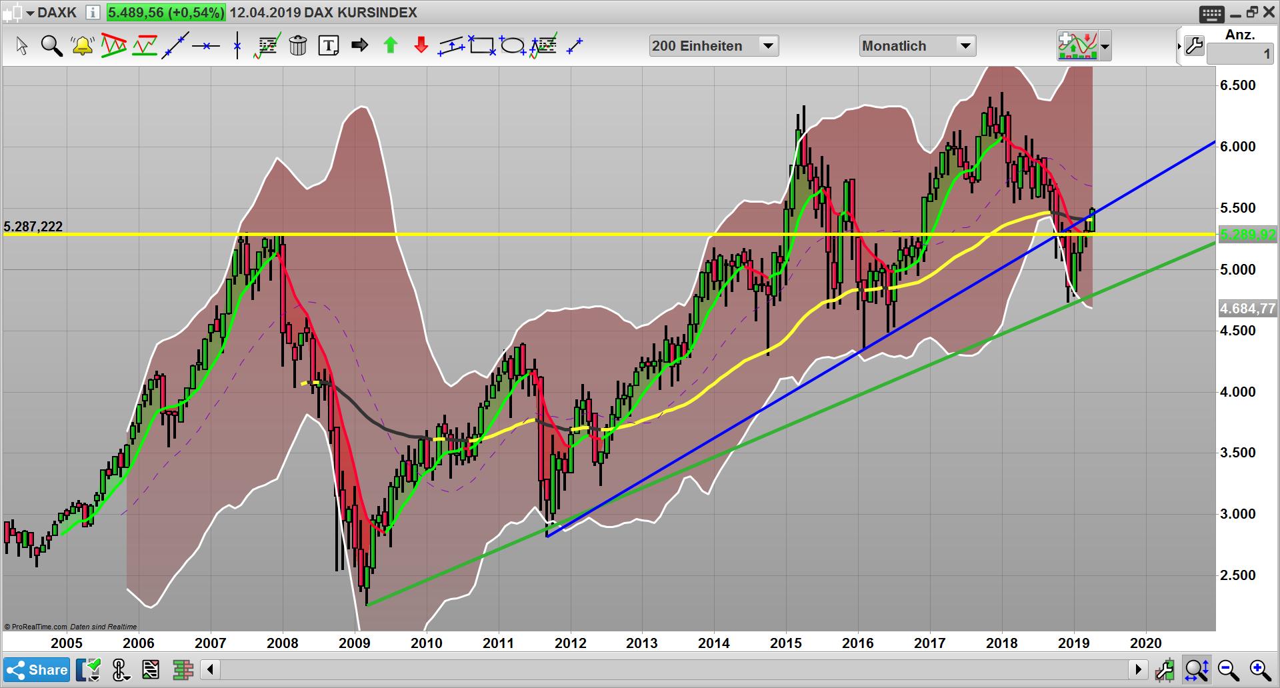Draw a parallel channel
Screen dimensions: 1280x688
tap(451, 46)
